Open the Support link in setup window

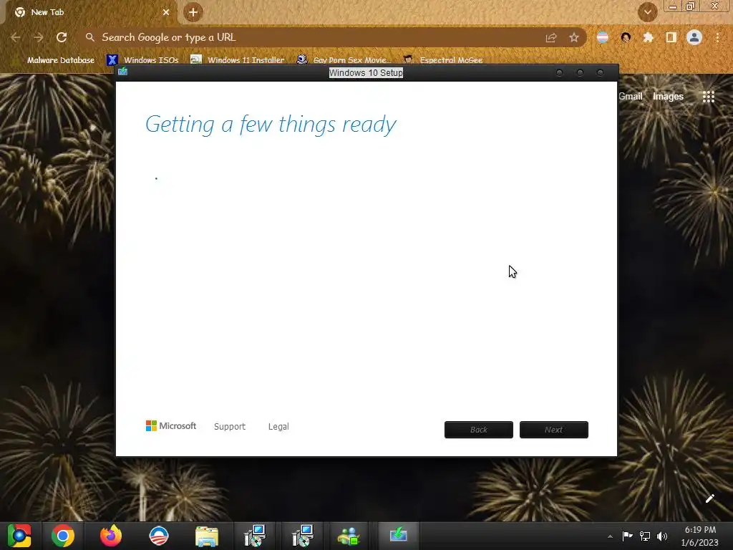[x=230, y=427]
